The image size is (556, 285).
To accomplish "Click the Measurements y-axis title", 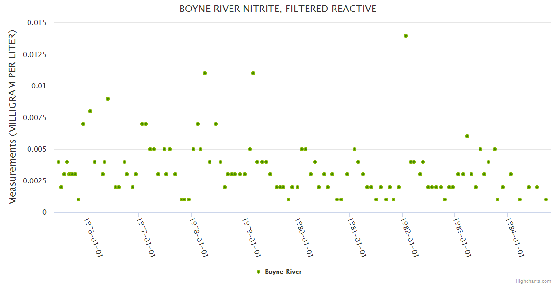I will coord(13,117).
